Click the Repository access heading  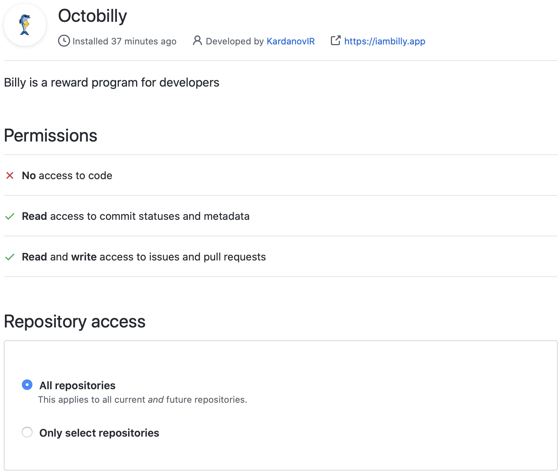[x=75, y=321]
